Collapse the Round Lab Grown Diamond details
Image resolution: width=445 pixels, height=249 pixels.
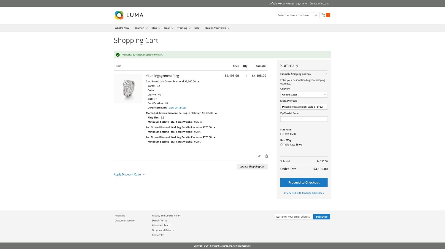pyautogui.click(x=198, y=81)
